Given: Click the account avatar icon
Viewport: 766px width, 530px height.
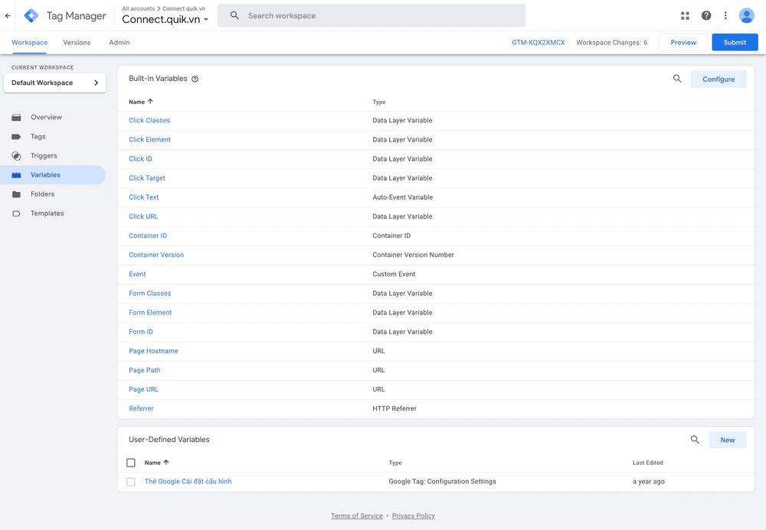Looking at the screenshot, I should pos(746,15).
